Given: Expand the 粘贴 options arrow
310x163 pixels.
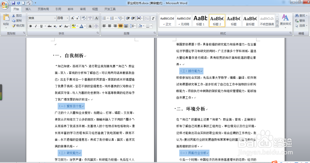Looking at the screenshot, I should pyautogui.click(x=6, y=28).
